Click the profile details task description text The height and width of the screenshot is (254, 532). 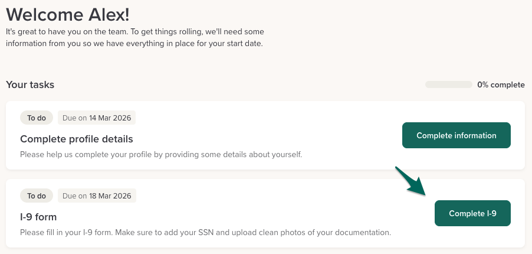point(160,154)
